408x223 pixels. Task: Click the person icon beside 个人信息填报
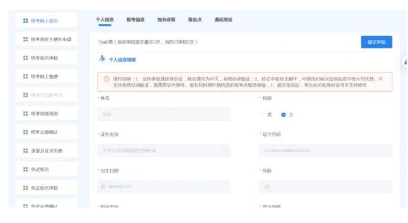tap(100, 60)
